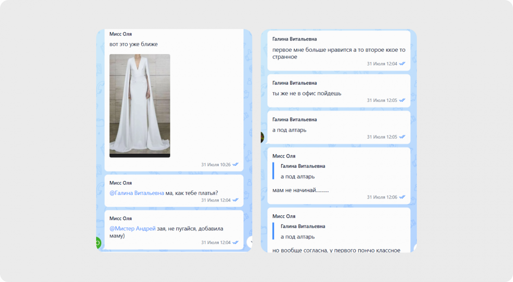
Task: Click checkmarks on "зая, не пугайся" message
Action: 235,243
